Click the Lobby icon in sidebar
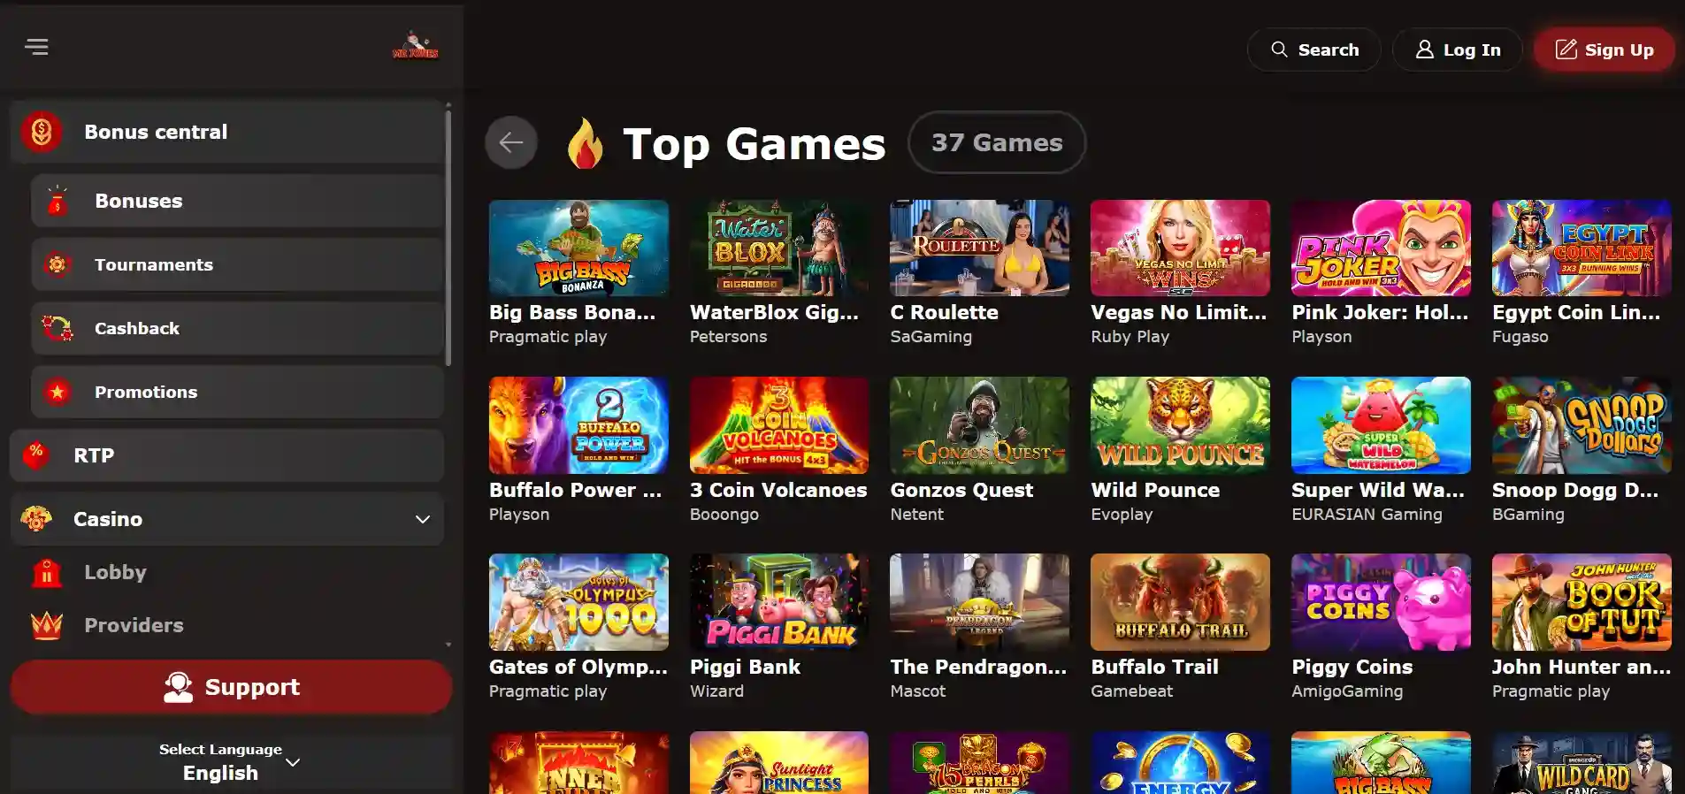 (47, 572)
